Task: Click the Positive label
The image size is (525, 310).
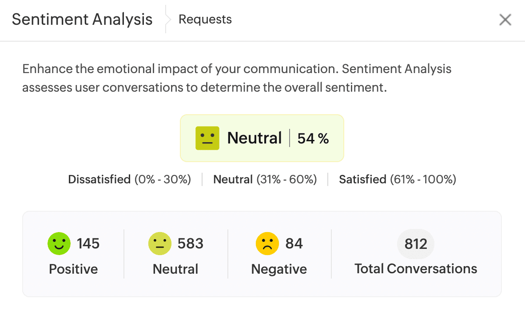Action: (73, 269)
